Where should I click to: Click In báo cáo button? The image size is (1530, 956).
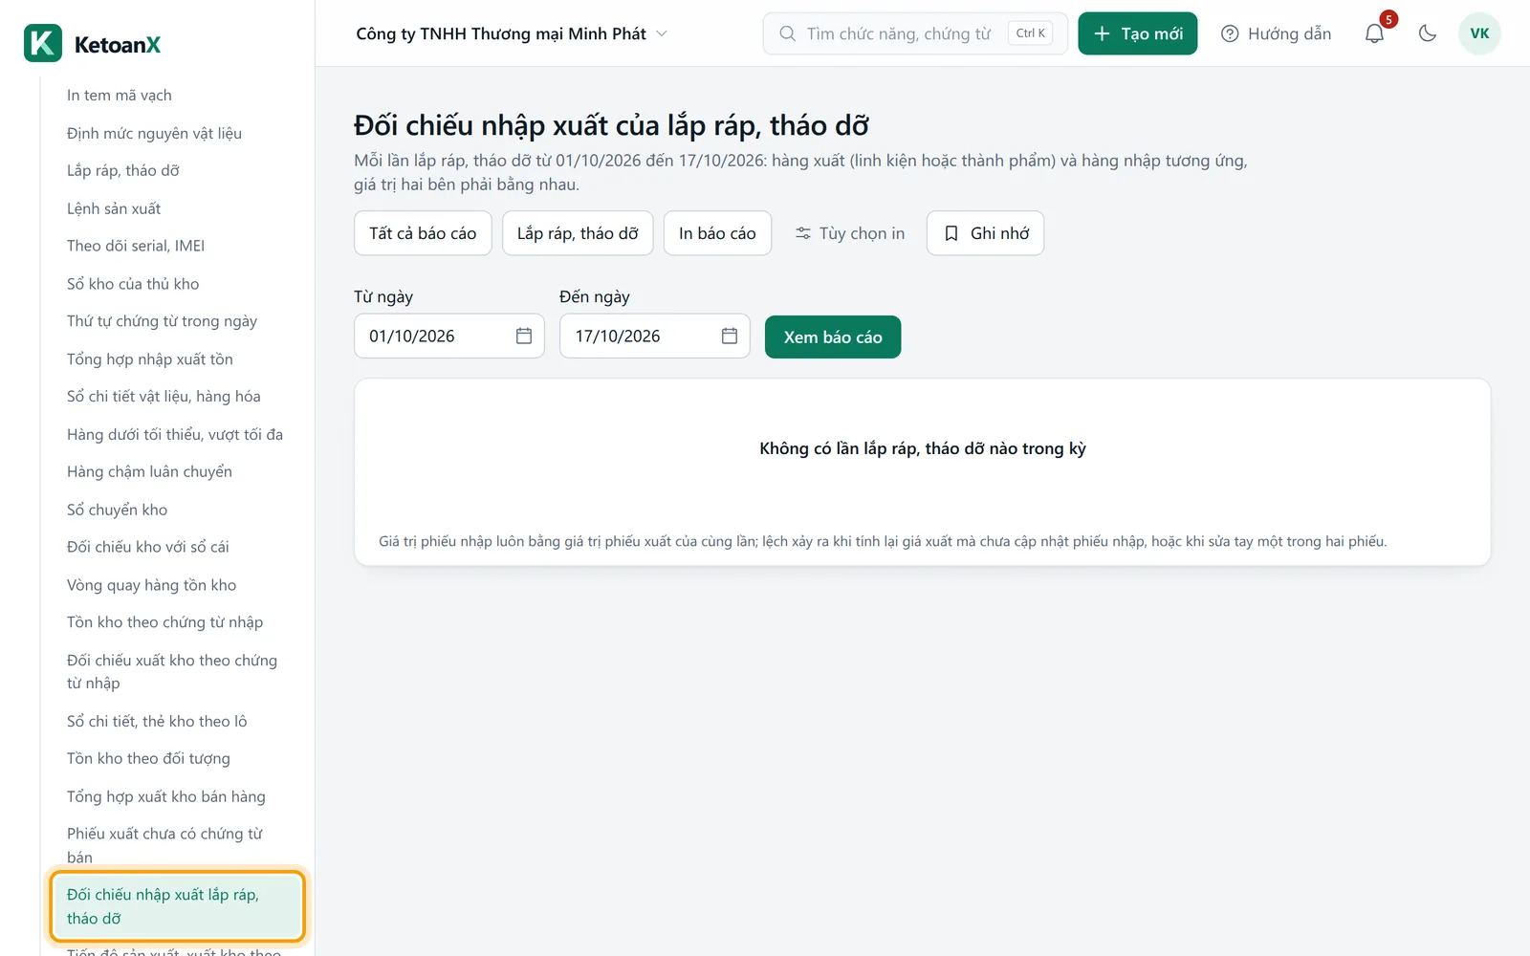[717, 233]
